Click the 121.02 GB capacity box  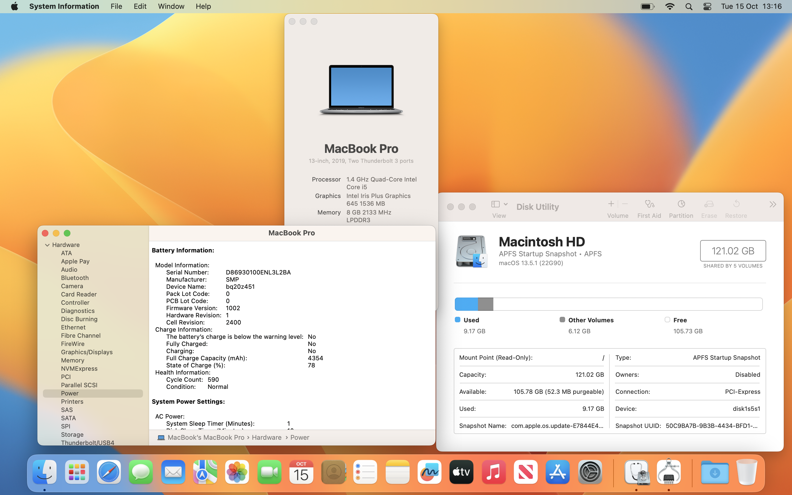[733, 251]
